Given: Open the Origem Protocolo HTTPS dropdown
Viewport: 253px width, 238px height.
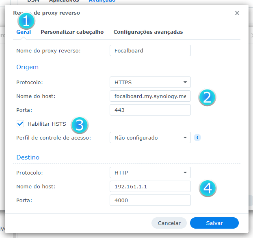Looking at the screenshot, I should tap(150, 82).
